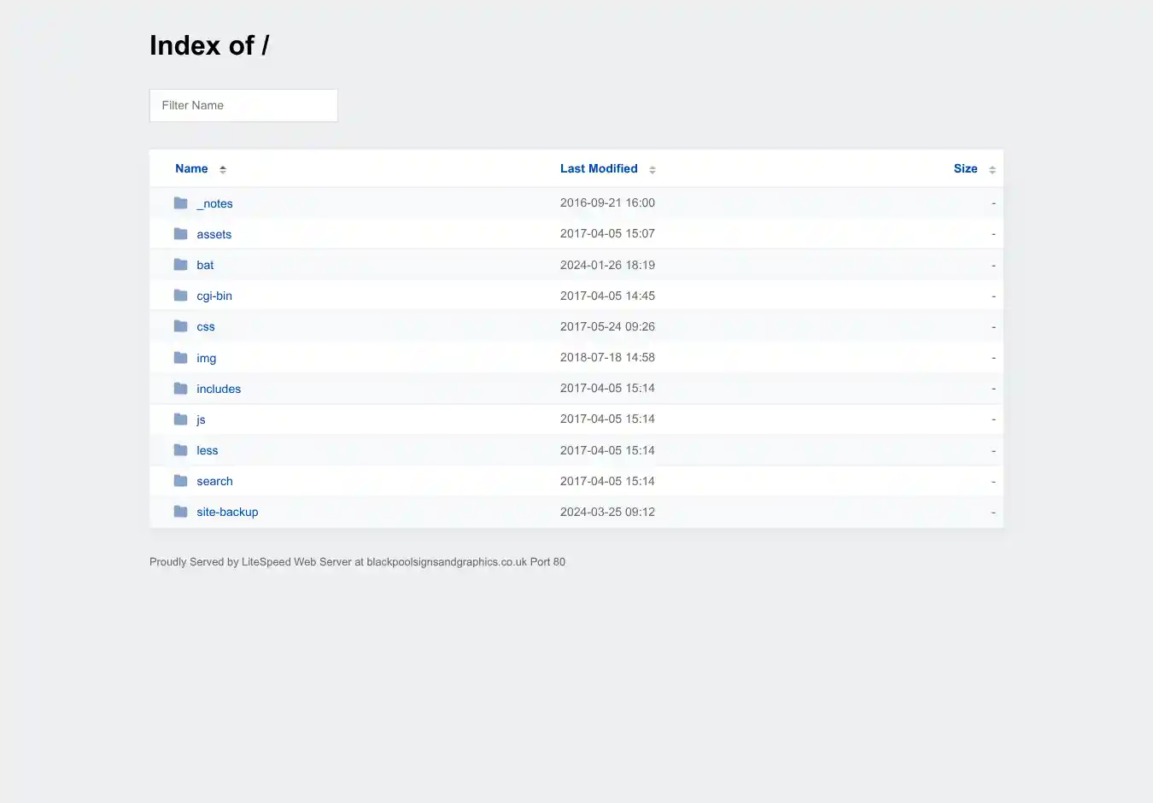This screenshot has height=803, width=1153.
Task: Toggle sort arrows beside Last Modified
Action: tap(653, 169)
